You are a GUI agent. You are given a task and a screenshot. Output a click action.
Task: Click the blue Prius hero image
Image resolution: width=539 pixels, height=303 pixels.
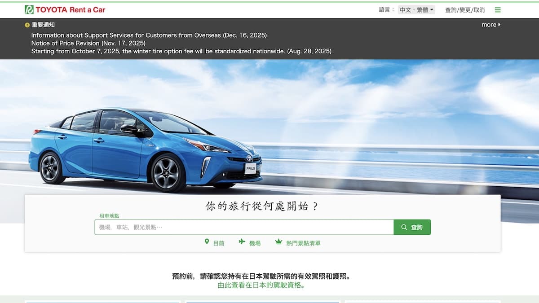point(145,149)
